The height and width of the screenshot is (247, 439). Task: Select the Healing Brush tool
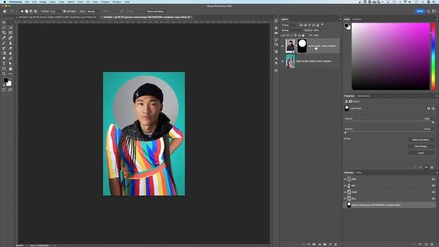click(x=10, y=38)
